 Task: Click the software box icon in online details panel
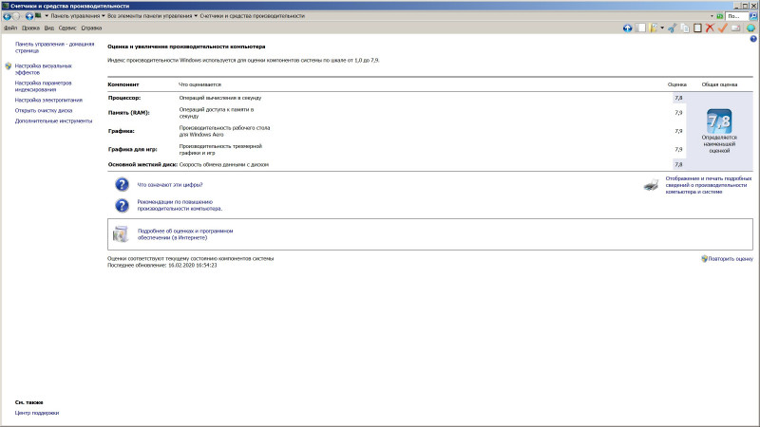point(121,234)
